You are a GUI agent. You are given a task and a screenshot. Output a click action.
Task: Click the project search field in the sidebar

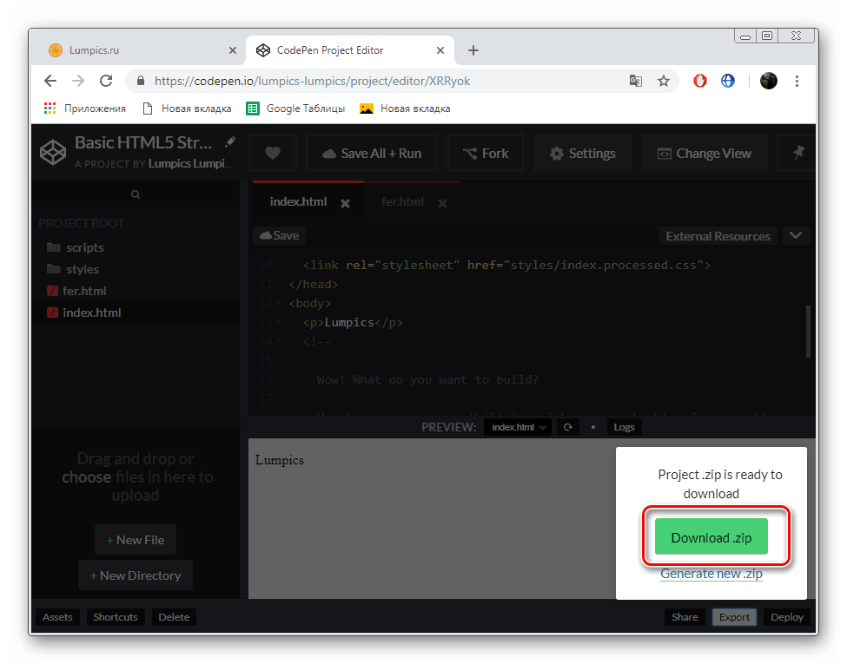point(136,194)
